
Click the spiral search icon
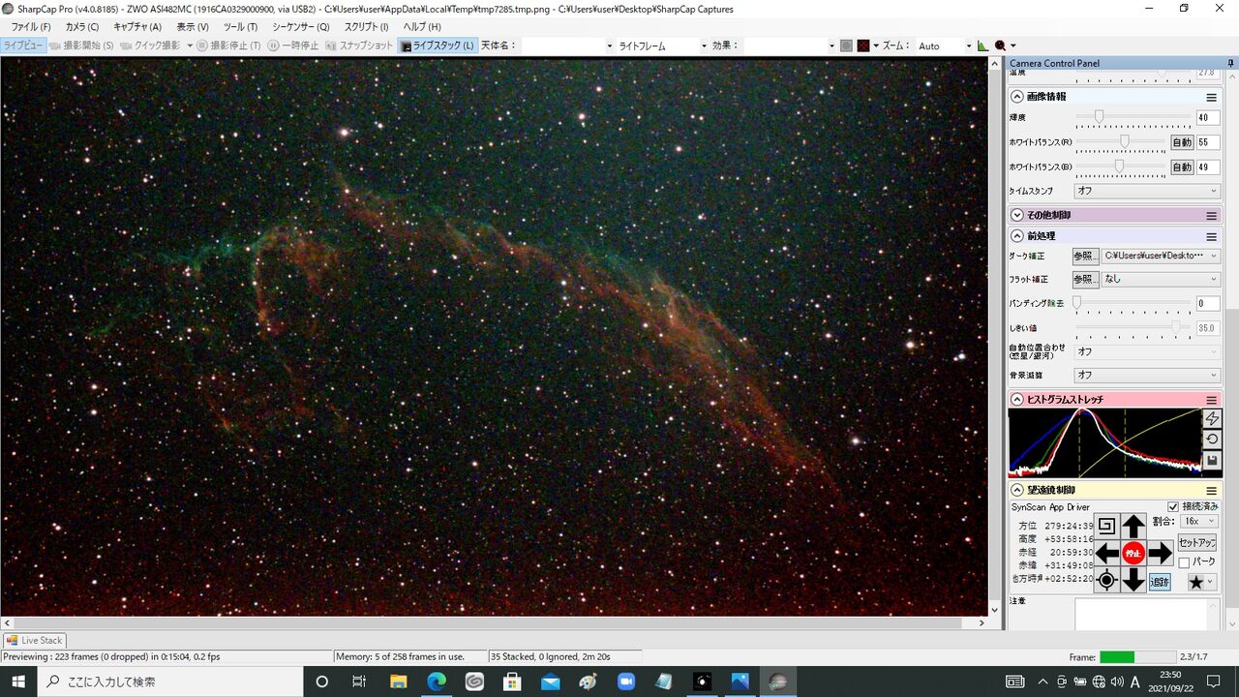1107,527
